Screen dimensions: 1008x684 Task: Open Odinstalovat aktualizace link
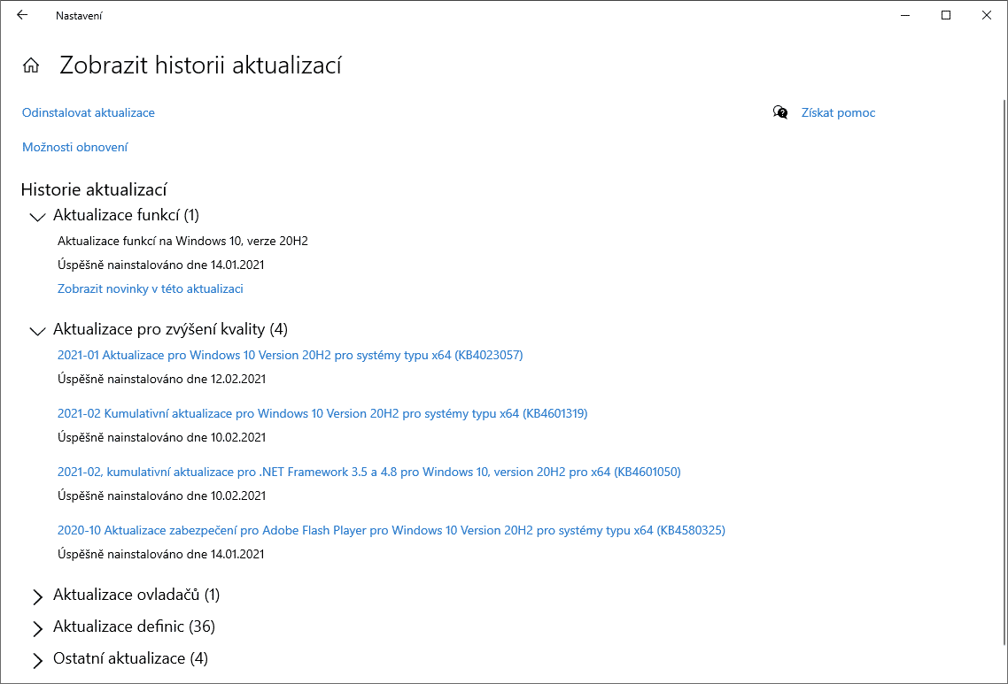(89, 112)
